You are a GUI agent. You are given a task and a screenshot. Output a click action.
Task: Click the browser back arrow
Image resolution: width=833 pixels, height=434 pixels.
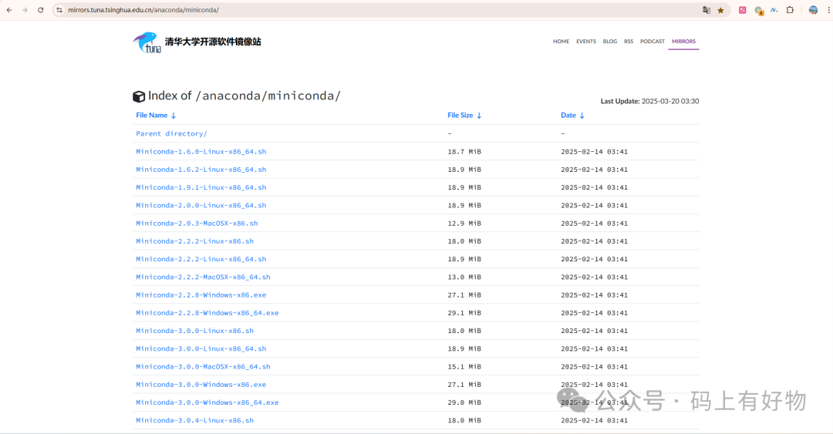[x=9, y=10]
